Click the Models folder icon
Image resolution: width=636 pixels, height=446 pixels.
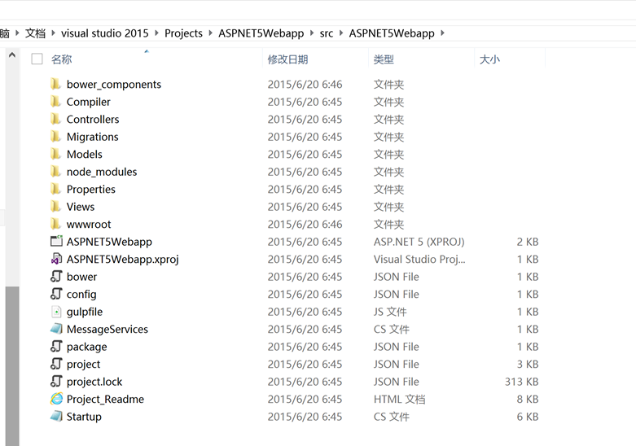(x=55, y=154)
